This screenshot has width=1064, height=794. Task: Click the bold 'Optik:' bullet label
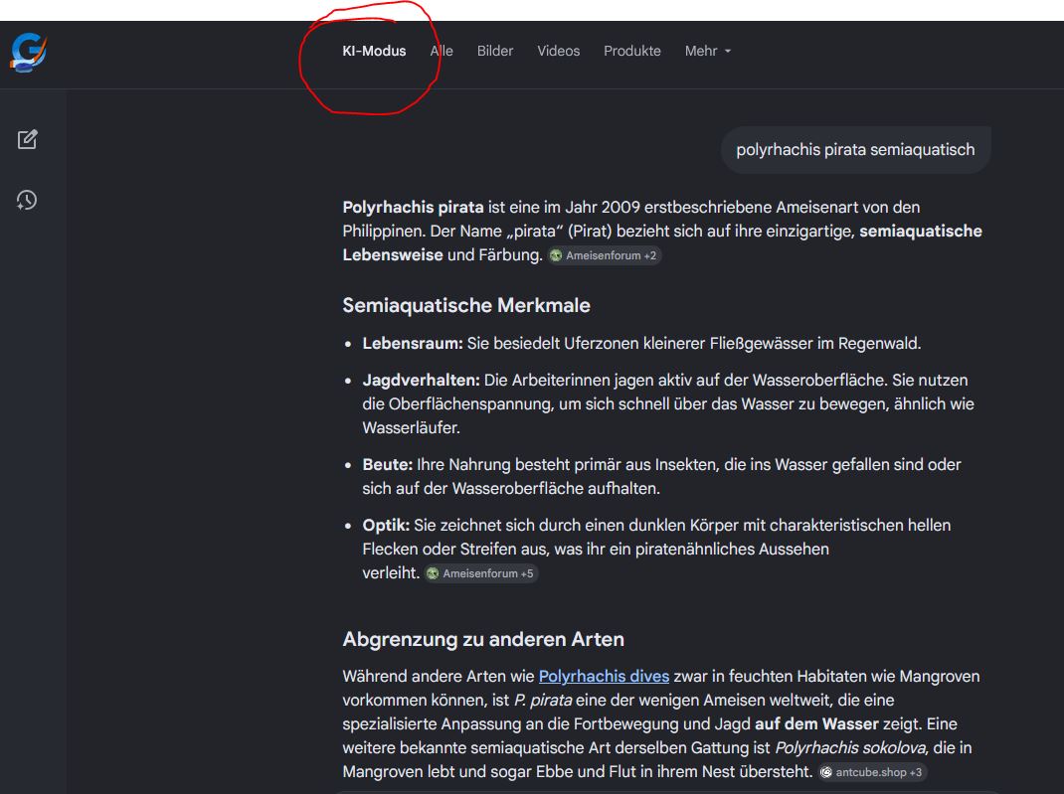click(x=386, y=525)
